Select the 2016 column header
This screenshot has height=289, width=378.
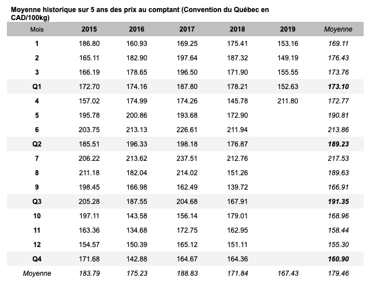pos(137,29)
